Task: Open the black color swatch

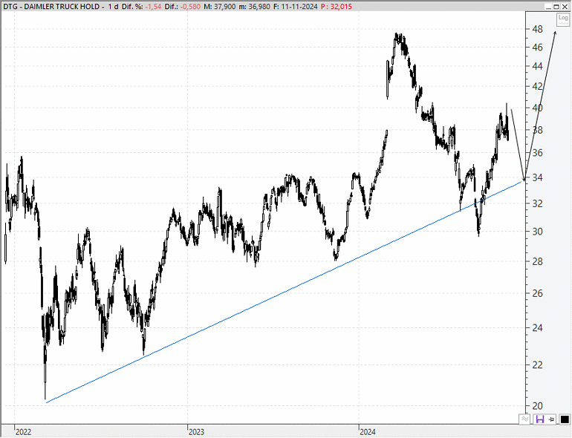Action: [565, 419]
